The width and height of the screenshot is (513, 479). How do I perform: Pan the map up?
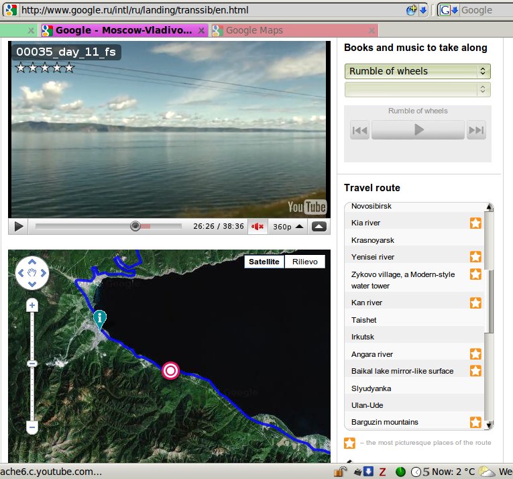click(32, 262)
